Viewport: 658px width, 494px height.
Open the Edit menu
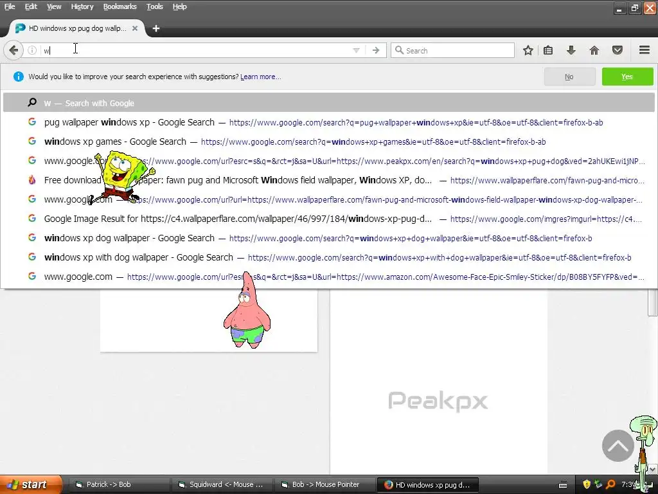31,6
